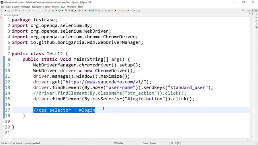Click the Terminate debug icon
This screenshot has width=258, height=145.
[x=29, y=10]
